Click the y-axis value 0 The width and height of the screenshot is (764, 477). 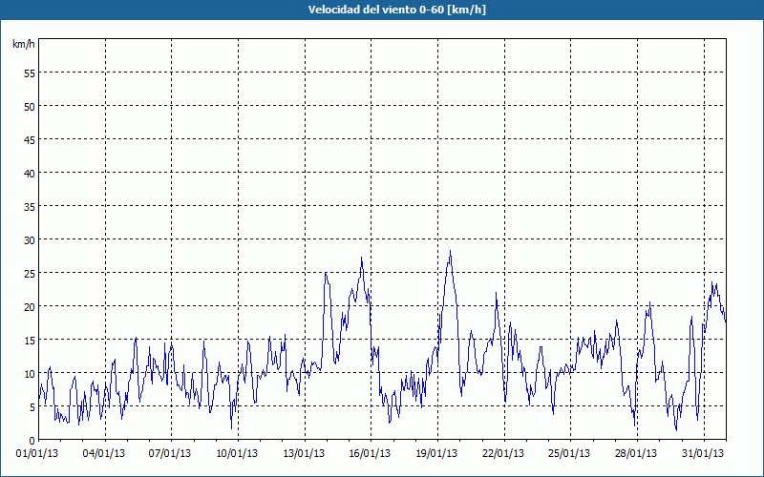(x=32, y=441)
